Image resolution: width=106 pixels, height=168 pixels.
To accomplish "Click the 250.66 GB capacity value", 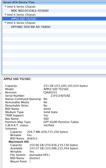I will pos(54,145).
